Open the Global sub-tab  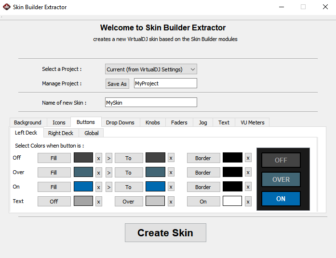92,133
